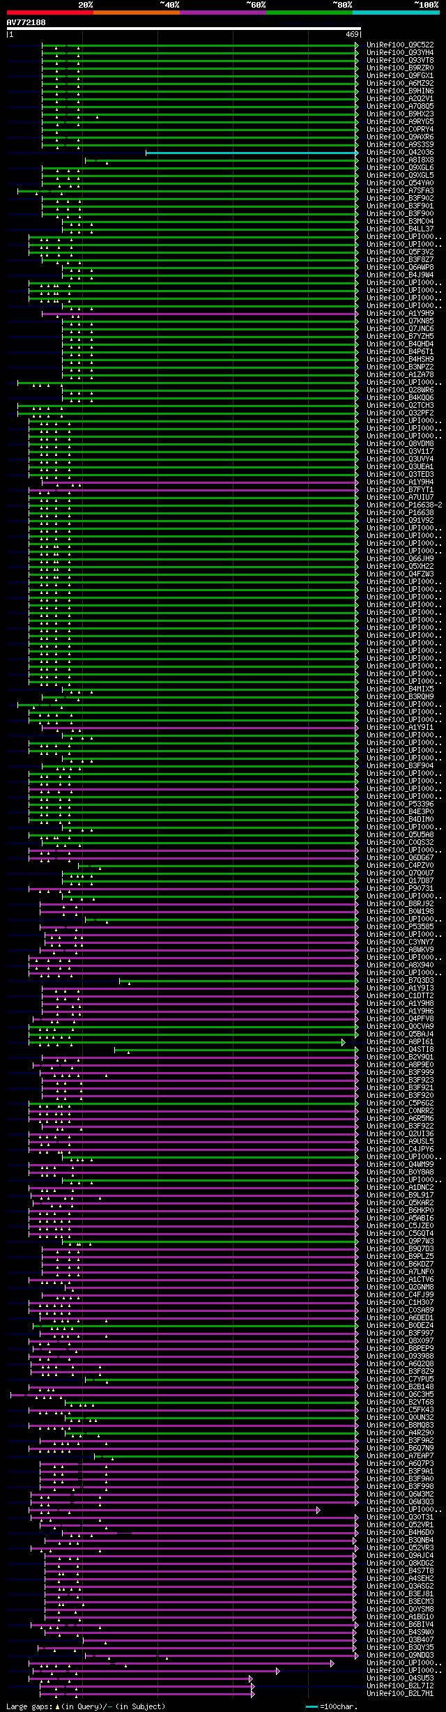The width and height of the screenshot is (446, 1712).
Task: Click the orange ~40% identity legend segment
Action: tap(137, 13)
